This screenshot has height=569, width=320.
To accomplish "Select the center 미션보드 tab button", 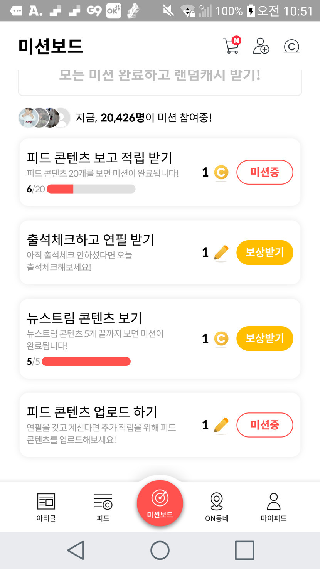I will click(160, 503).
